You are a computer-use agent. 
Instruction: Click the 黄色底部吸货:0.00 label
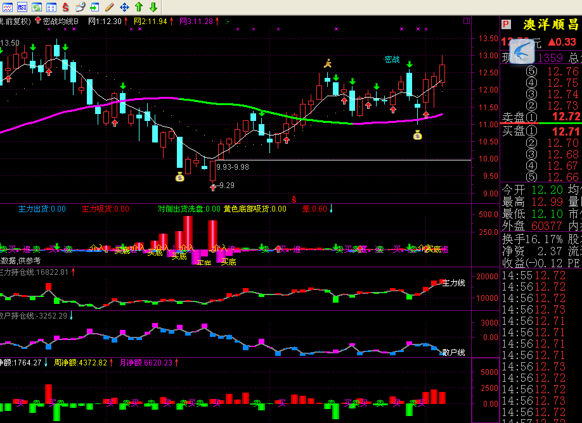tap(255, 209)
